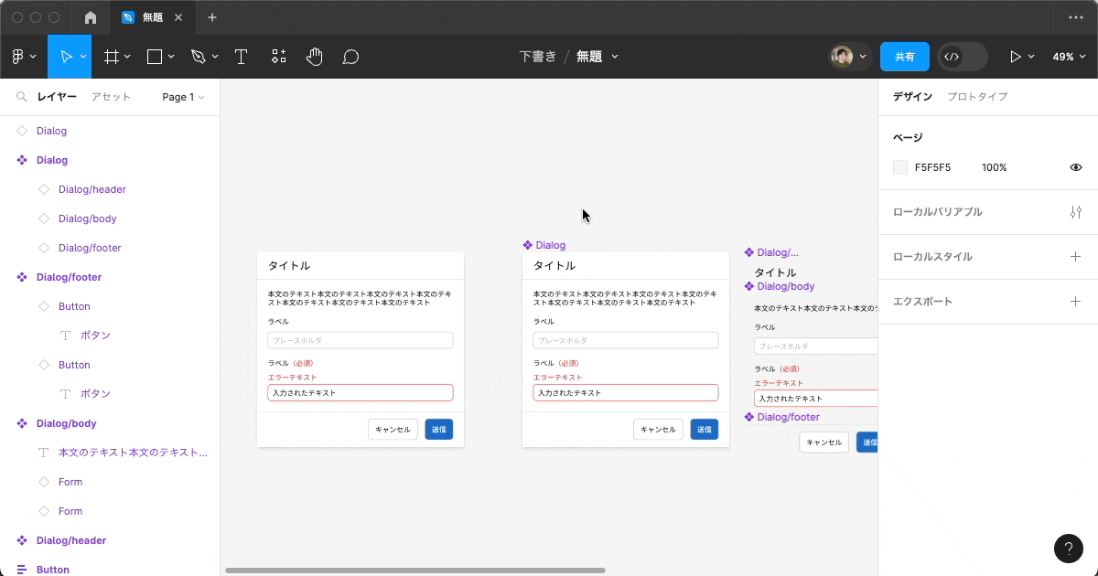Expand zoom level 49% dropdown
The width and height of the screenshot is (1098, 576).
(1067, 57)
